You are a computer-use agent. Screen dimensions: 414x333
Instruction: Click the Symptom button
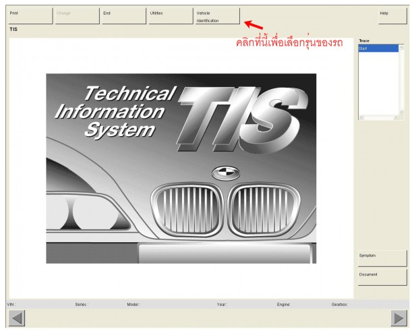[x=382, y=258]
